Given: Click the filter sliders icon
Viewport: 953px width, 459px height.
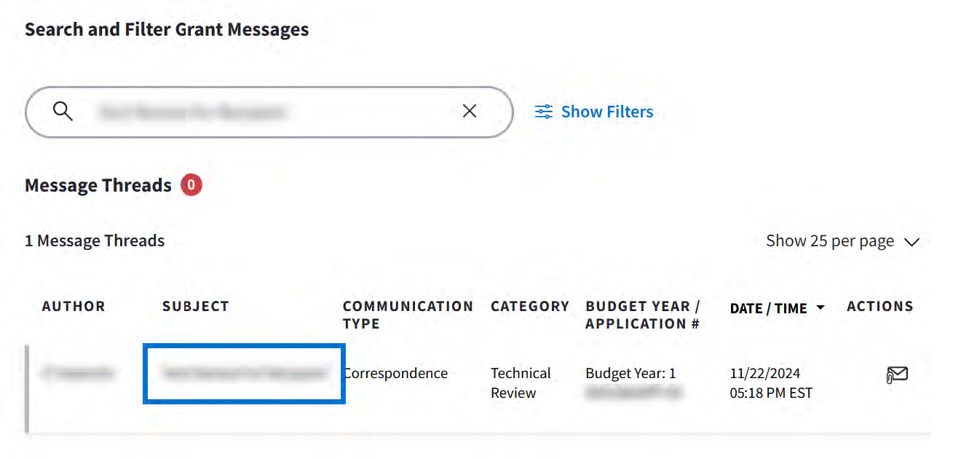Looking at the screenshot, I should tap(543, 111).
